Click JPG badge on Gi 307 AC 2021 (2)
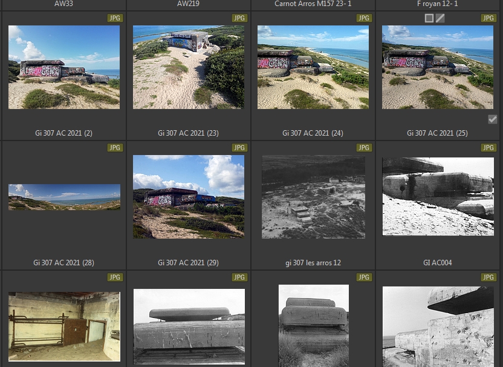This screenshot has width=503, height=367. tap(115, 18)
